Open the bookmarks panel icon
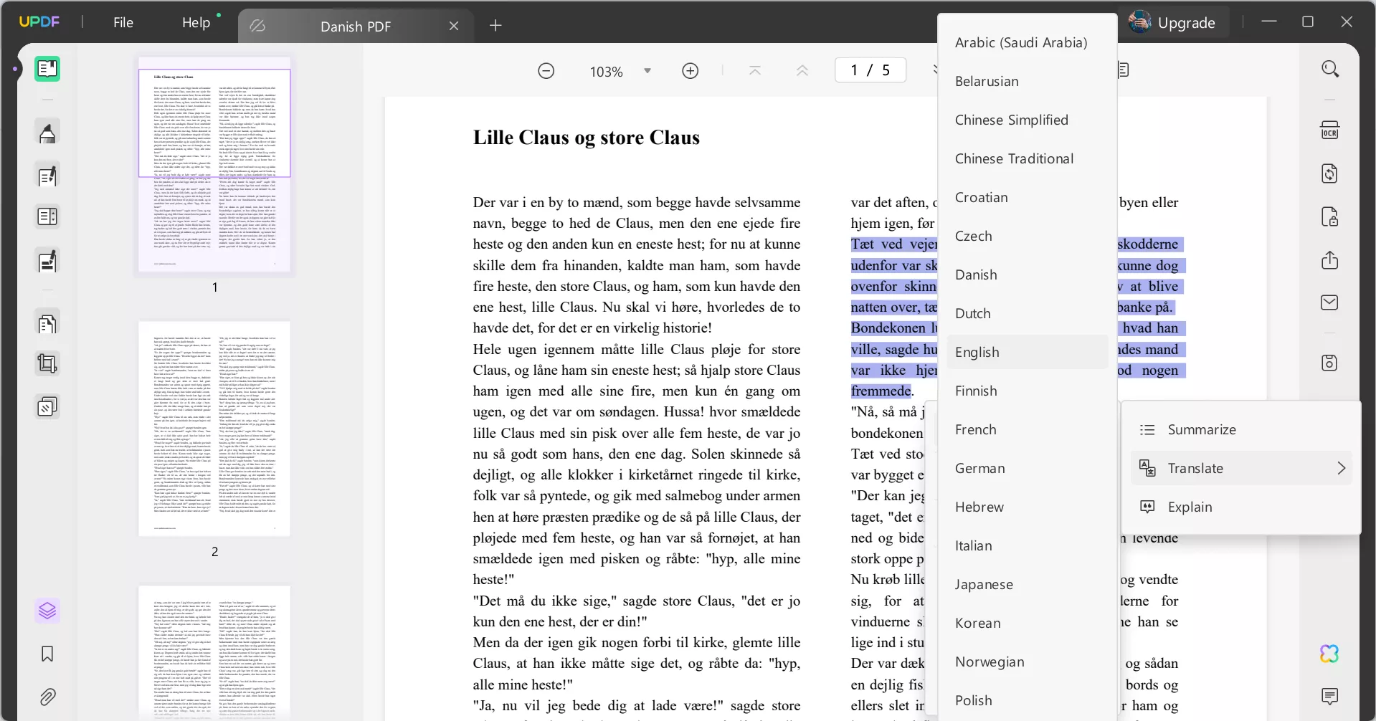This screenshot has width=1376, height=721. 47,654
